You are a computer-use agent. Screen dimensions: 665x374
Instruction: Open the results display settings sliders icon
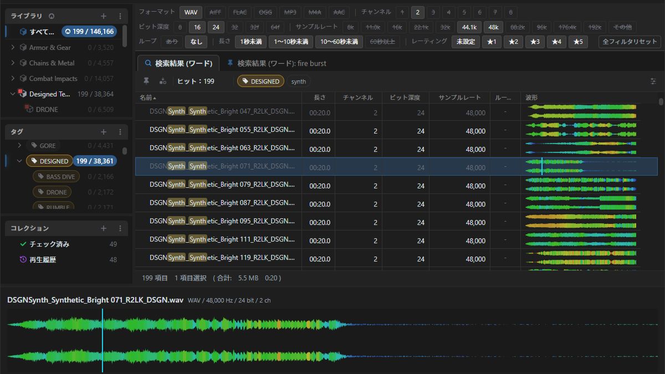(x=653, y=81)
